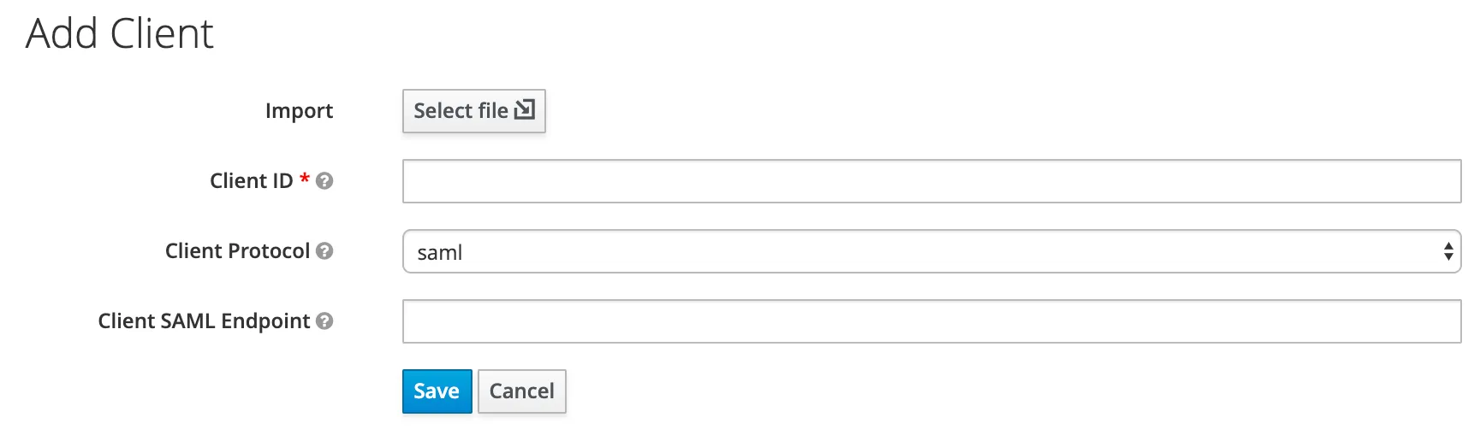Click the help icon next to Client ID
This screenshot has height=441, width=1474.
pos(324,181)
